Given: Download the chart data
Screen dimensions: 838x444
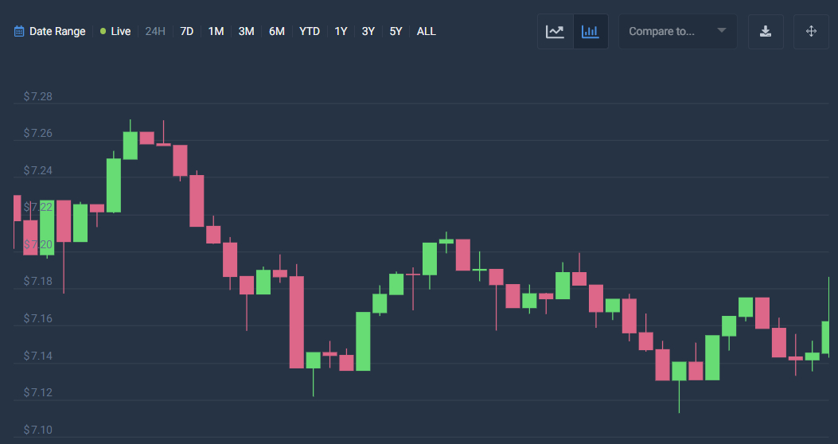Looking at the screenshot, I should pyautogui.click(x=766, y=32).
